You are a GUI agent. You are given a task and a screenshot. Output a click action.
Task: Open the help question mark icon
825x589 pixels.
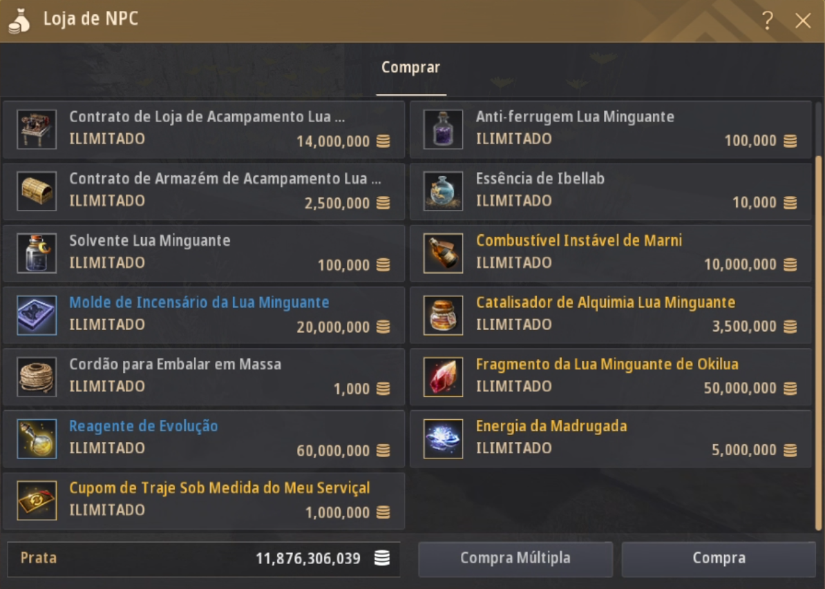(768, 21)
